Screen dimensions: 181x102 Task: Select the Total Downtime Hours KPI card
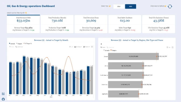[91, 24]
